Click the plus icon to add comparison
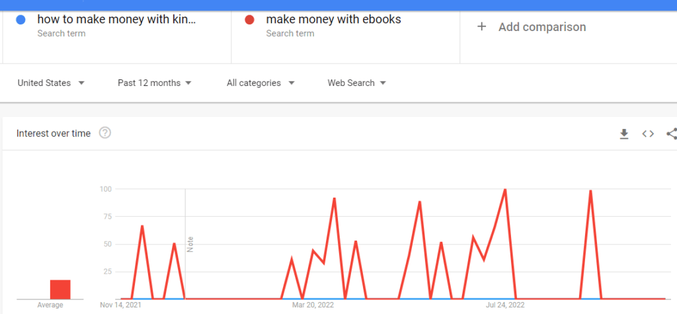Viewport: 677px width, 314px height. click(481, 27)
